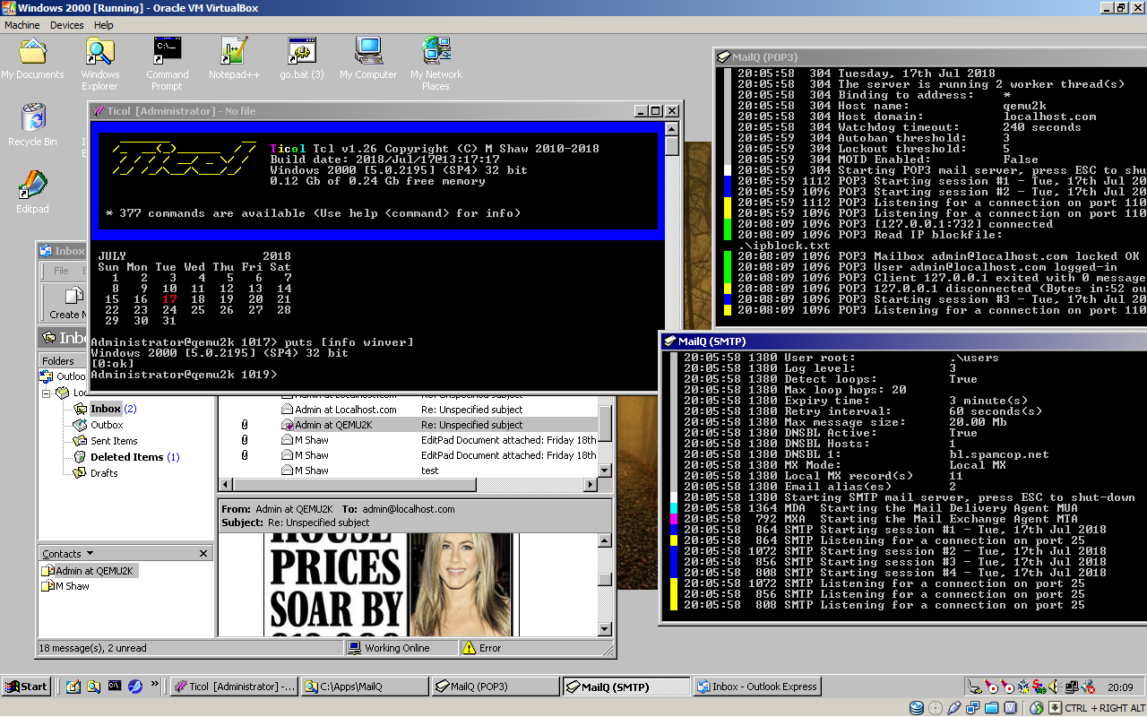The width and height of the screenshot is (1147, 717).
Task: Open the File menu in Outlook Express
Action: [x=61, y=270]
